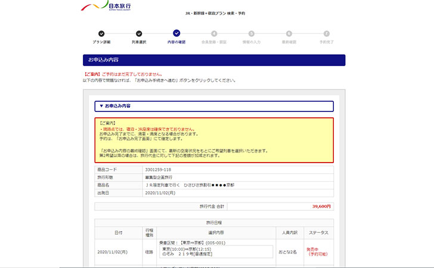The height and width of the screenshot is (268, 434).
Task: Click the 東京(10:00)⇒京都(12:15) train box
Action: [216, 252]
